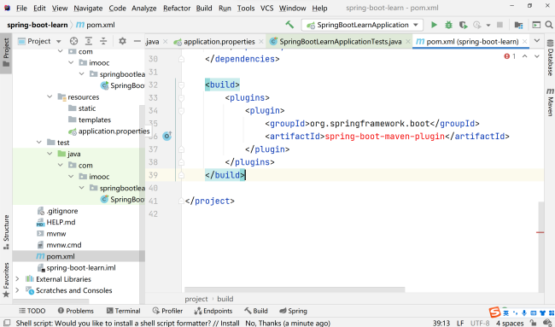Toggle tool window bars icon in status bar
Image resolution: width=555 pixels, height=327 pixels.
point(6,323)
